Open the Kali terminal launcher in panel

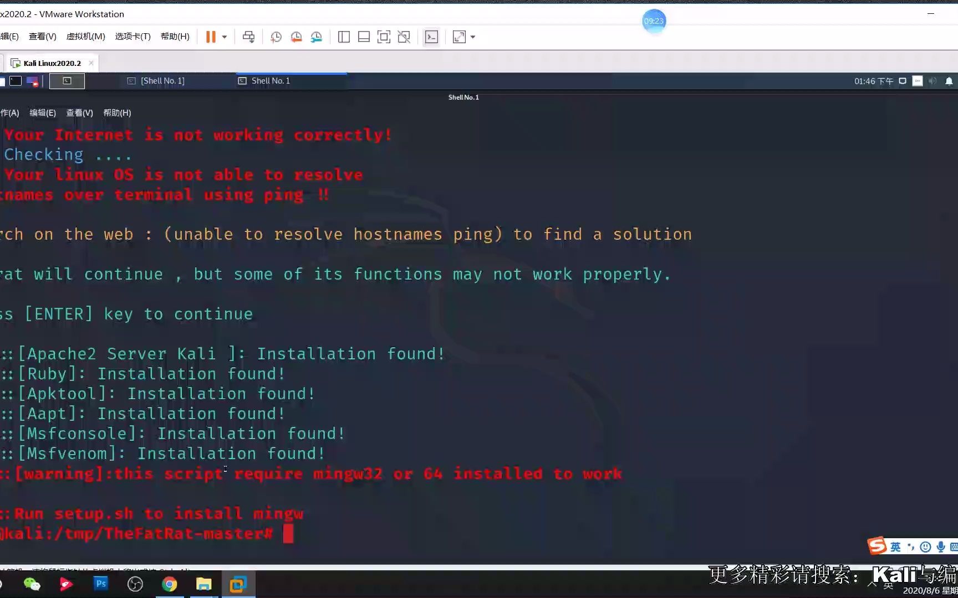coord(16,81)
